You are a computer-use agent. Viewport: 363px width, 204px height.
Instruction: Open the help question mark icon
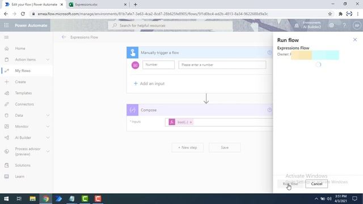(x=344, y=25)
